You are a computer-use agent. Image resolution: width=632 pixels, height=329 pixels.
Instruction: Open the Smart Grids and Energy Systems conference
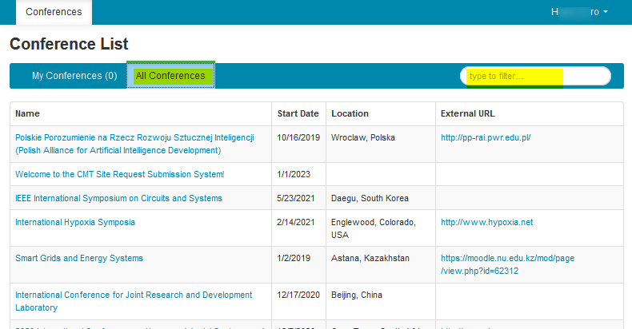(79, 258)
